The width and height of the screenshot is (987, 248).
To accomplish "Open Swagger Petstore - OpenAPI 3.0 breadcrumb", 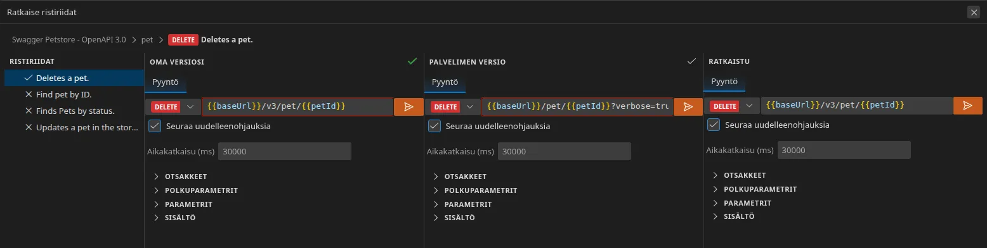I will (69, 40).
